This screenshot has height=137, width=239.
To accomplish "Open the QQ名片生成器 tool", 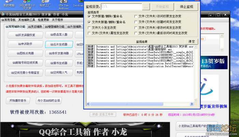I will pyautogui.click(x=59, y=44).
